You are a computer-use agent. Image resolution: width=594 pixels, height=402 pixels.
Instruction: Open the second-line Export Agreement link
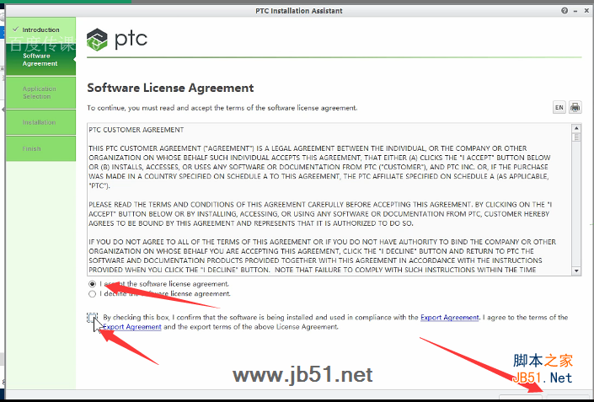point(132,327)
